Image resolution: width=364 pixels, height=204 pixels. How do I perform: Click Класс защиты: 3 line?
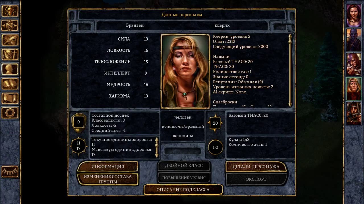108,120
